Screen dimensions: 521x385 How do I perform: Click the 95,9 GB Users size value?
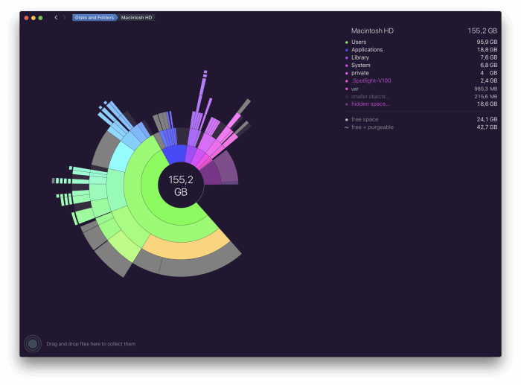tap(487, 42)
